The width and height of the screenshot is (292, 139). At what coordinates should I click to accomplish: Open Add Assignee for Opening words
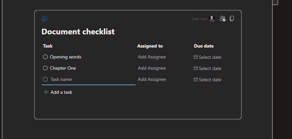[x=152, y=57]
